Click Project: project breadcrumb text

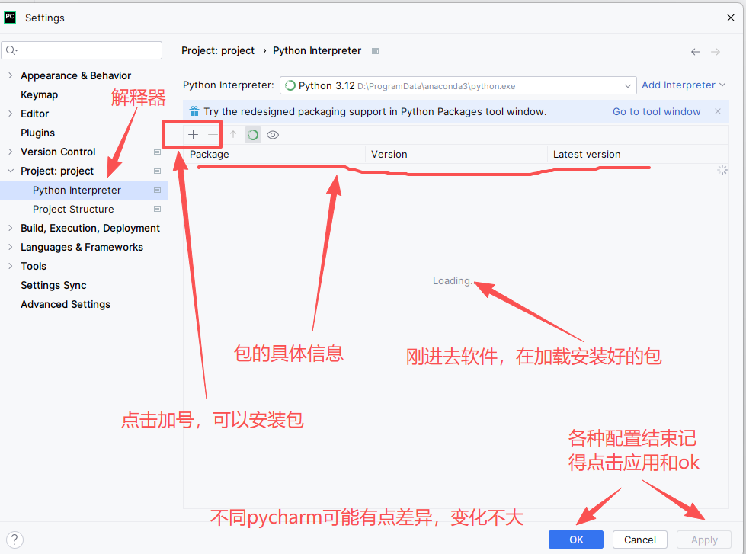(218, 50)
